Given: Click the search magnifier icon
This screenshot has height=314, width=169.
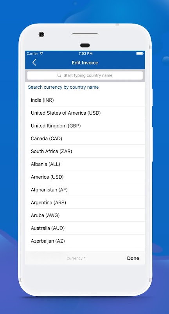Looking at the screenshot, I should click(59, 75).
